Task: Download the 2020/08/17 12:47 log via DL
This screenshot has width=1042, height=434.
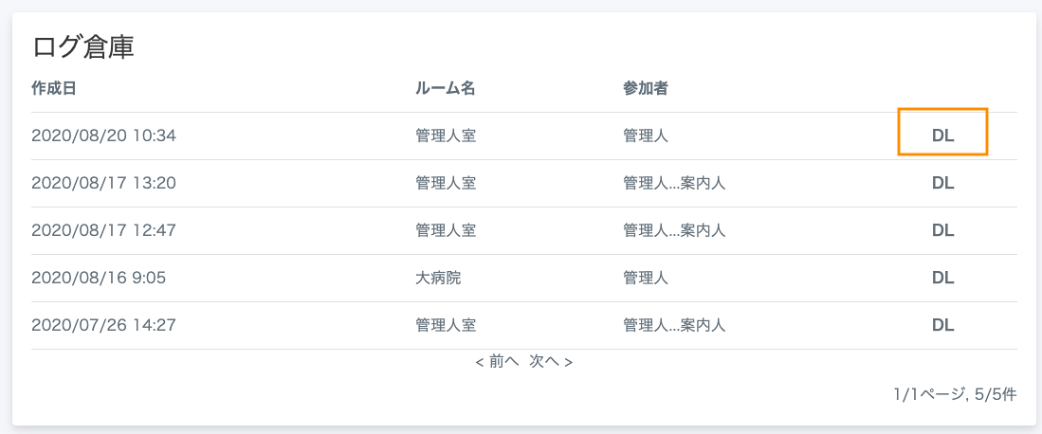Action: click(x=942, y=230)
